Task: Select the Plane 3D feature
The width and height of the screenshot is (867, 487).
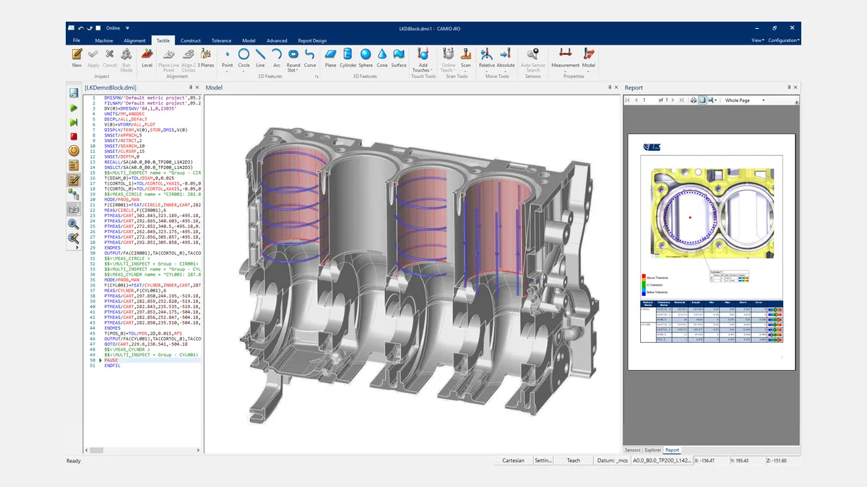Action: tap(331, 57)
